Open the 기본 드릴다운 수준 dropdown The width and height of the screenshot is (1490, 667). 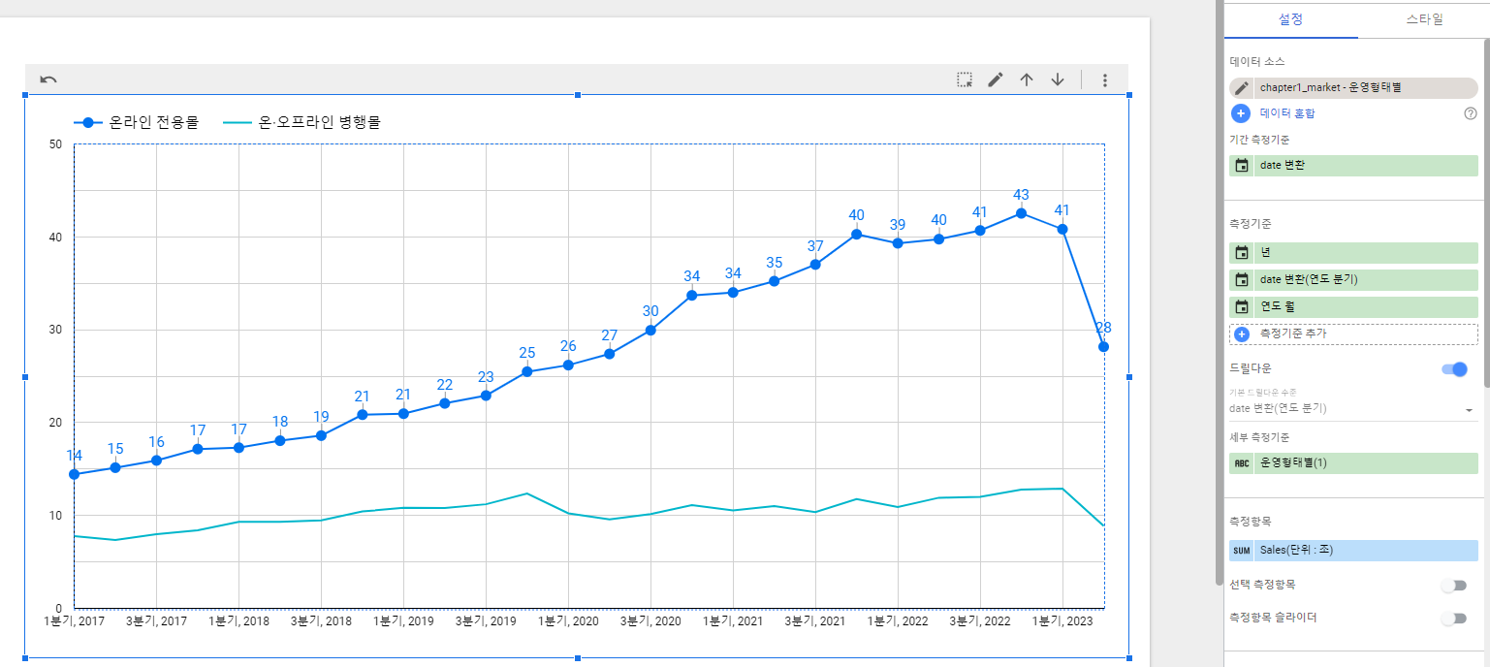[1353, 408]
